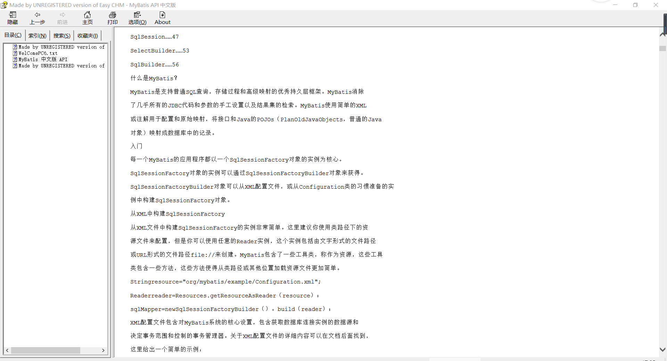Click the CHM application icon in the title bar

coord(4,5)
